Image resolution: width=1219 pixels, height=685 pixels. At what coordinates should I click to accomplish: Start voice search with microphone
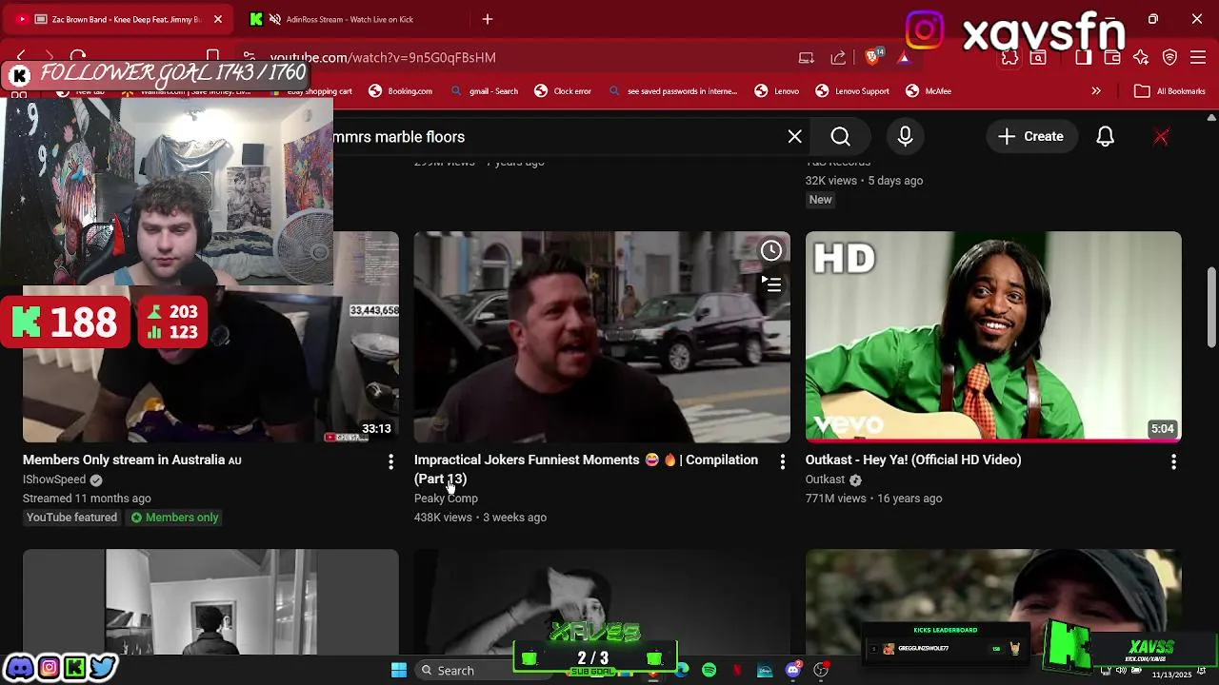[x=906, y=137]
